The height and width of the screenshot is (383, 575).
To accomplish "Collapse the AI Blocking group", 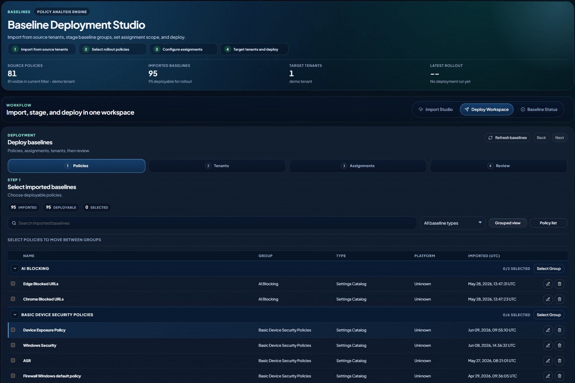I will pos(15,269).
